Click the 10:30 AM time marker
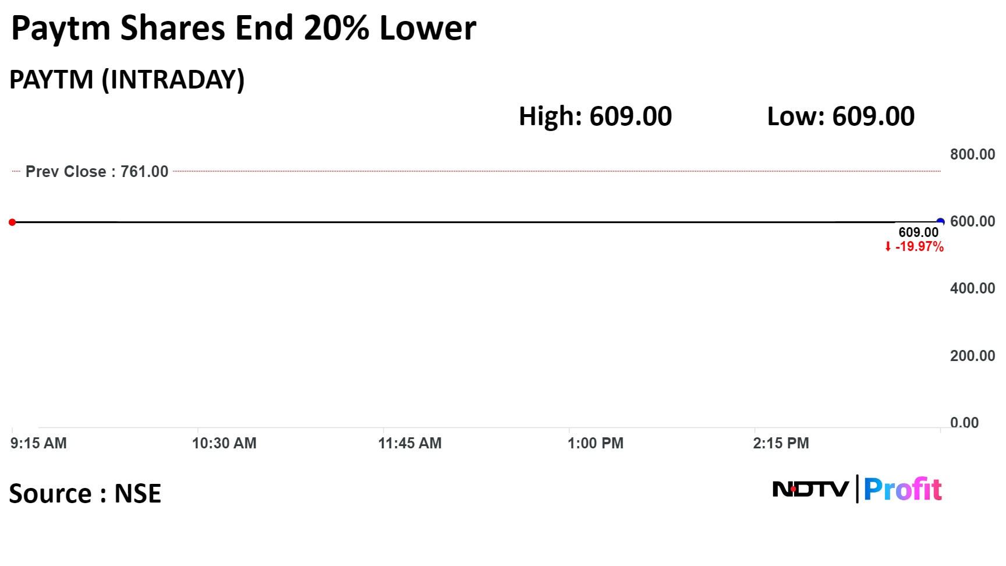The height and width of the screenshot is (566, 1006). 224,443
